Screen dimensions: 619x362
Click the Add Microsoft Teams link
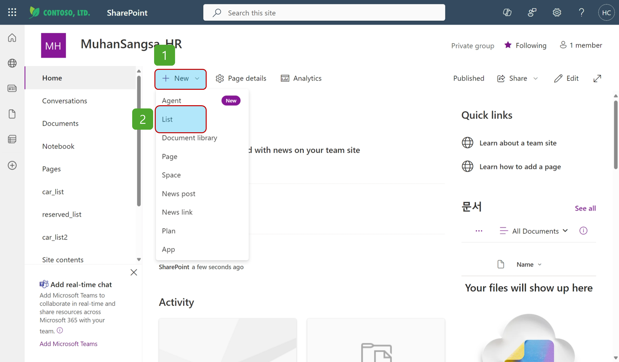point(68,344)
